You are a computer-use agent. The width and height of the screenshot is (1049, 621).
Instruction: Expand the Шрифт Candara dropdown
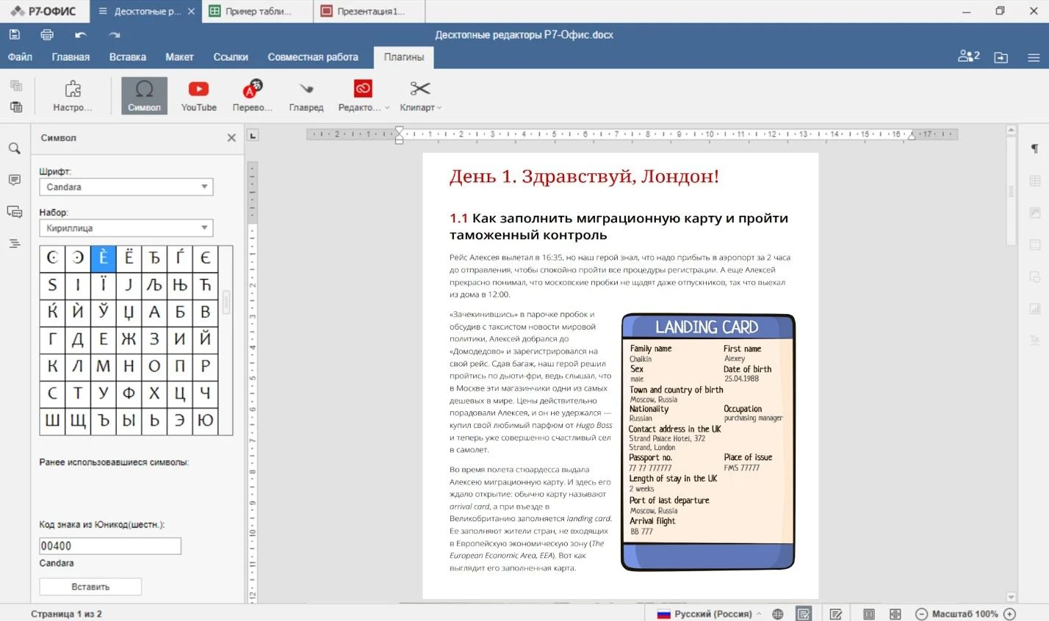tap(204, 187)
